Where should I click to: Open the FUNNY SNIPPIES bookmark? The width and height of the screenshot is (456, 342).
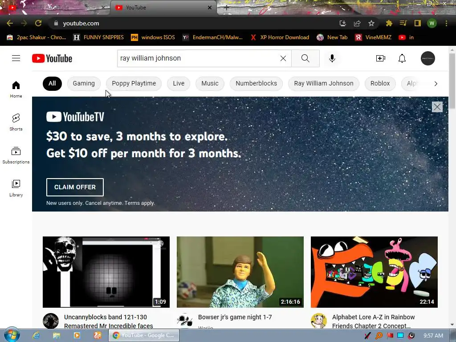pos(98,37)
